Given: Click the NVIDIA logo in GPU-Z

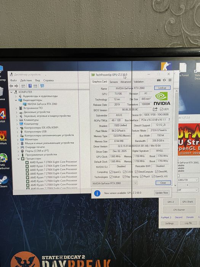Looking at the screenshot, I should (162, 99).
